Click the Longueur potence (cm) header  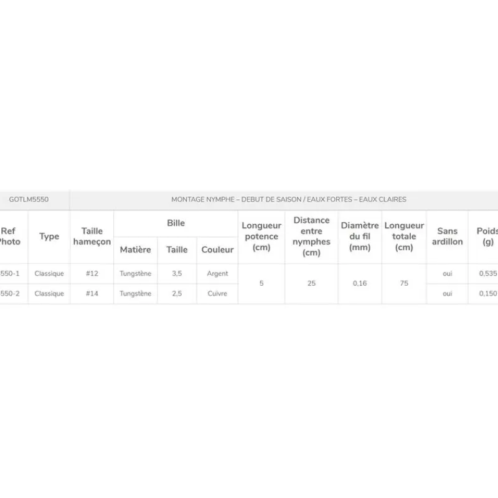pyautogui.click(x=261, y=237)
